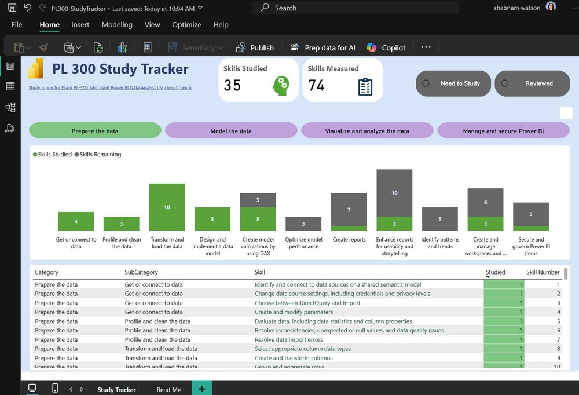Click Visualize and analyze the data button

click(368, 131)
